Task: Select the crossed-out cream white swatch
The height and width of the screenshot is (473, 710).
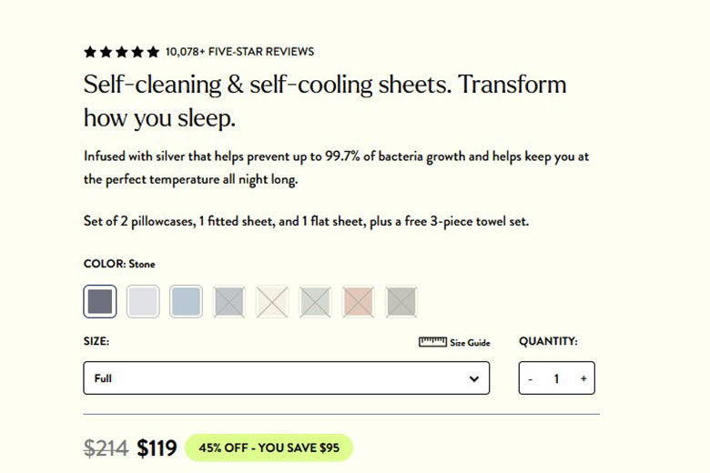Action: coord(272,301)
